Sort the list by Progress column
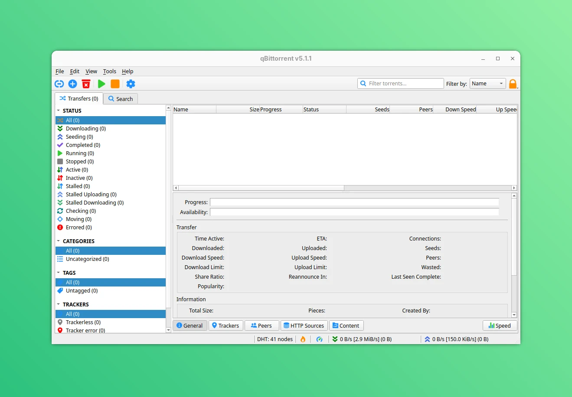572x397 pixels. pos(281,109)
